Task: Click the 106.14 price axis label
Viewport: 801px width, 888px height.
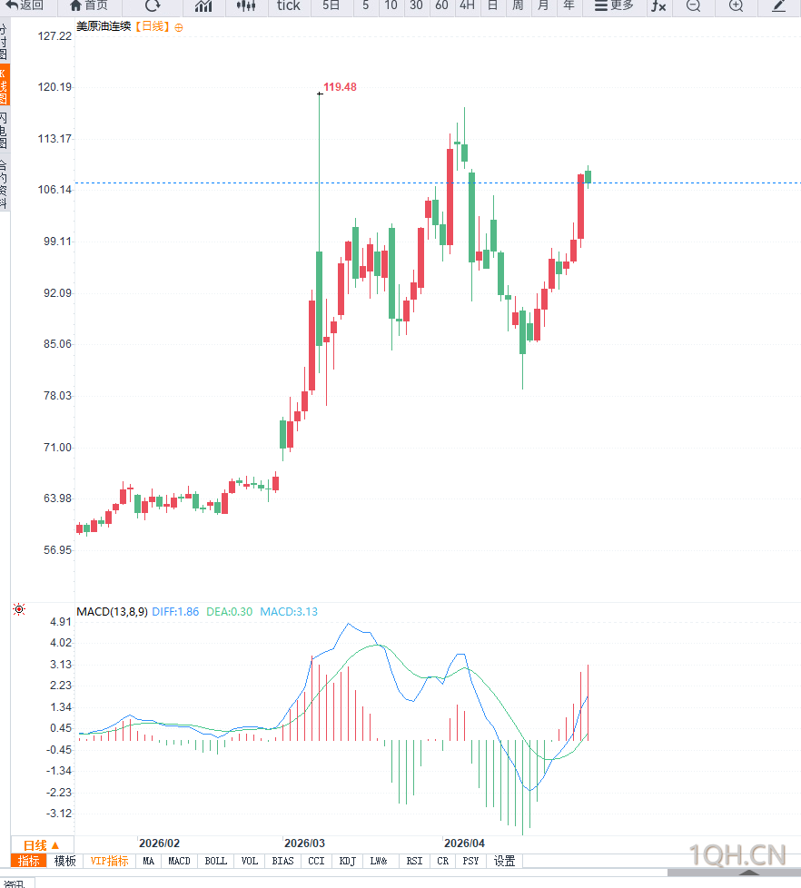Action: 55,189
